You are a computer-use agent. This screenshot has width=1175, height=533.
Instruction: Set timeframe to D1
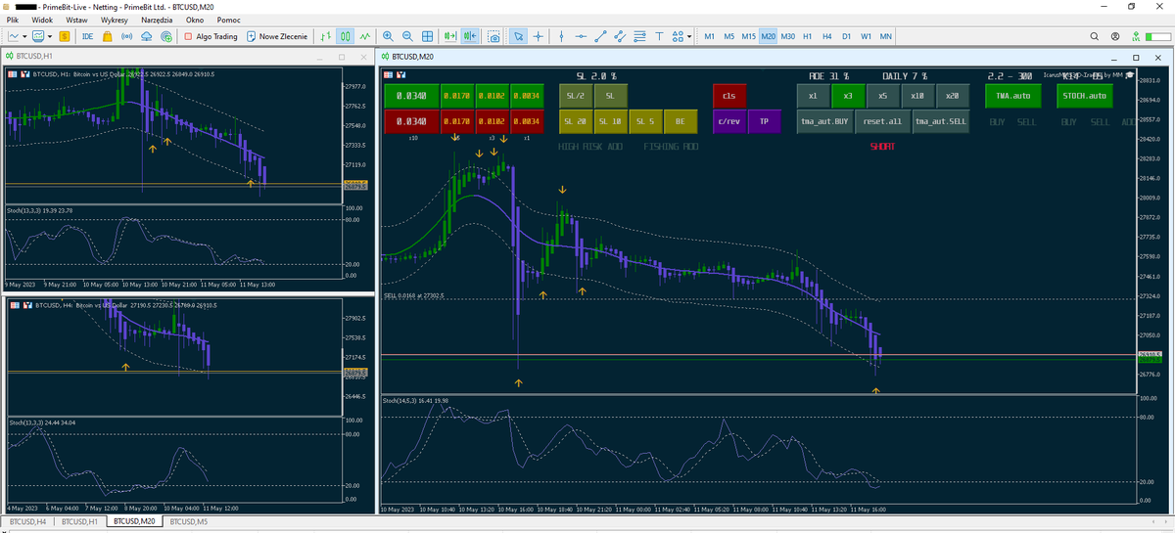pyautogui.click(x=847, y=36)
